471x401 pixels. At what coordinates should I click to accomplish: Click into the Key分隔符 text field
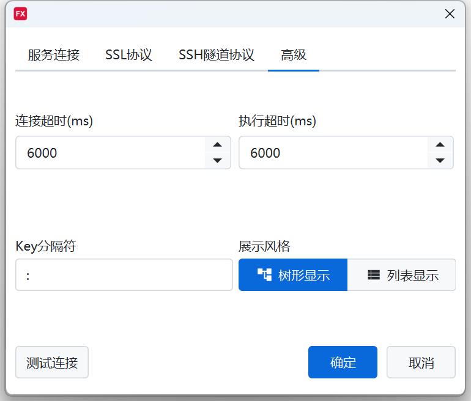tap(124, 275)
